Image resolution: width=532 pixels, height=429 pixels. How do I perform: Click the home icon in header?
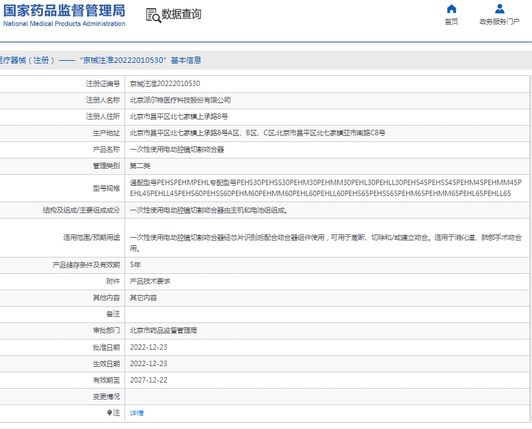pyautogui.click(x=451, y=8)
